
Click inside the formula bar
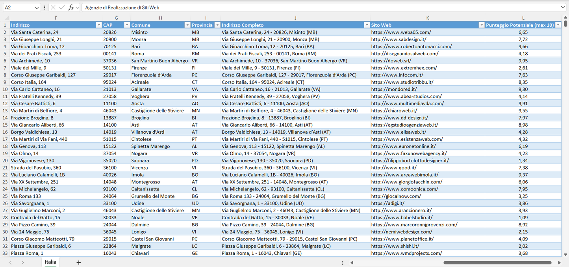236,7
